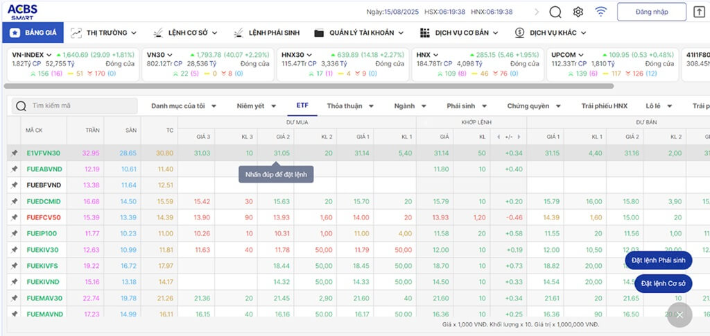Expand Phái sinh filter dropdown
710x336 pixels.
tap(467, 106)
